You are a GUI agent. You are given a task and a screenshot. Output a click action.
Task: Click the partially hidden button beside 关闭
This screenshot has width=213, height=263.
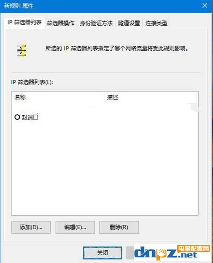[x=130, y=253]
